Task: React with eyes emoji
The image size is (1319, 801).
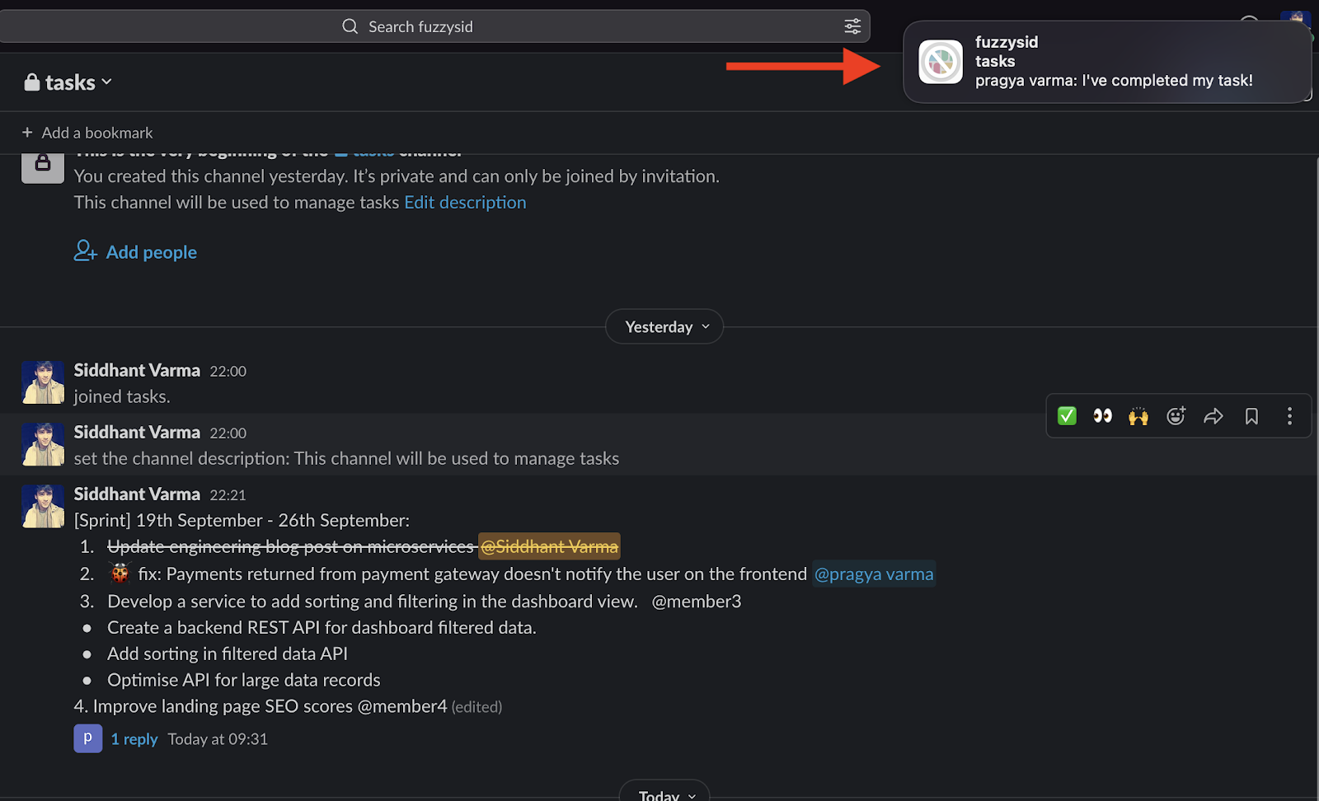Action: (x=1102, y=416)
